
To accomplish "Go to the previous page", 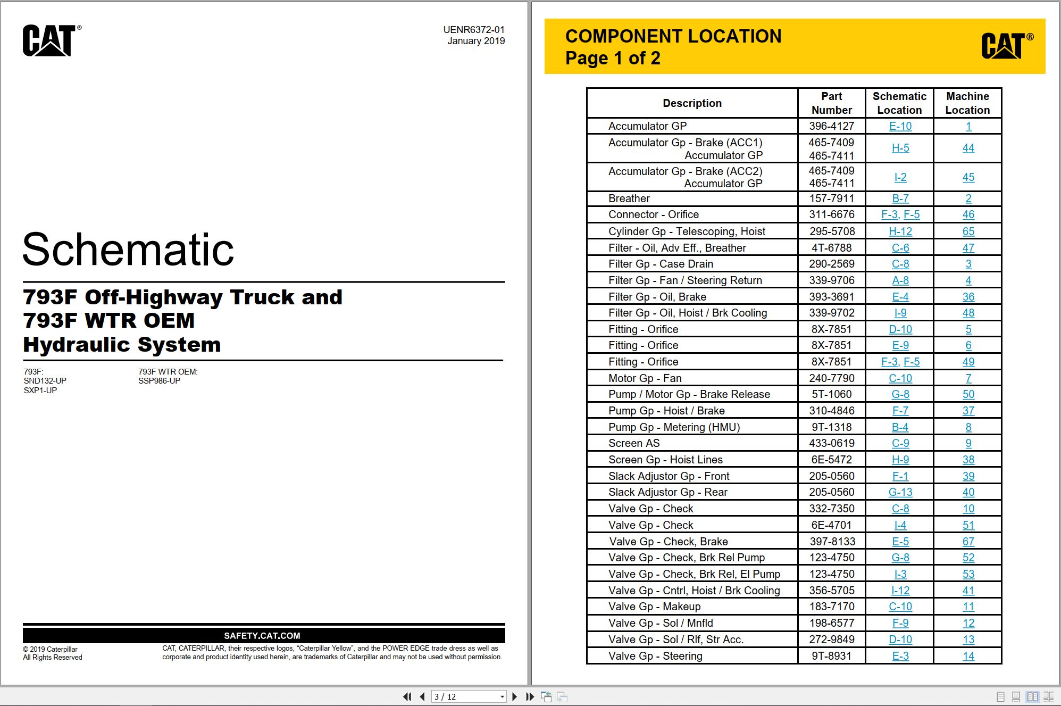I will coord(422,696).
